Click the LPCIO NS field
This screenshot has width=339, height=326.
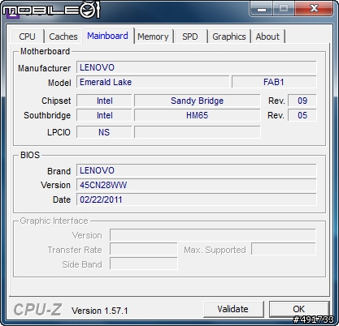click(x=104, y=132)
